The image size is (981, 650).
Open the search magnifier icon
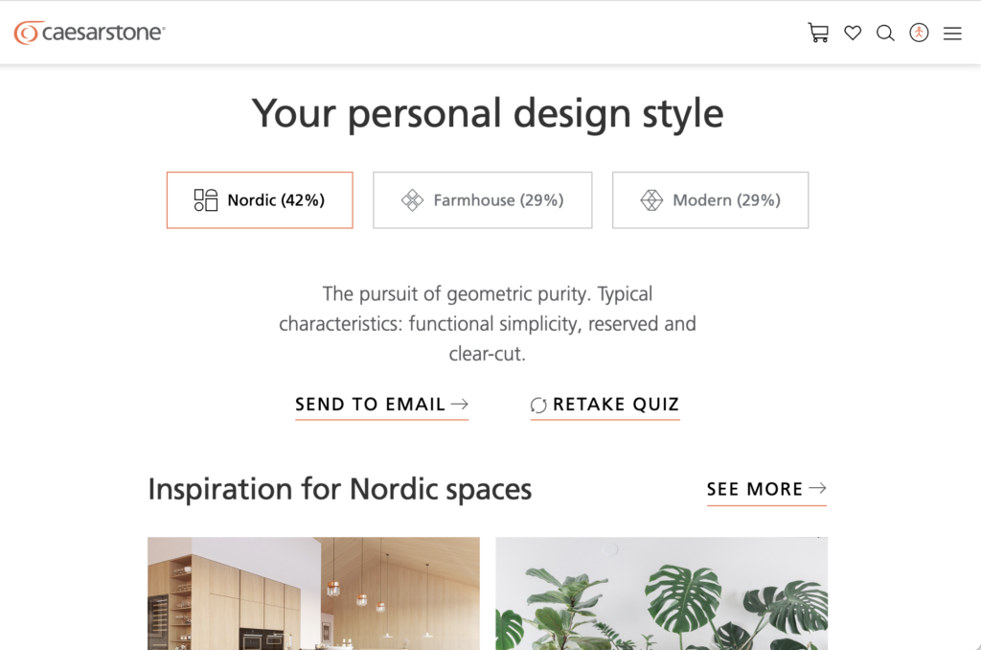[885, 34]
